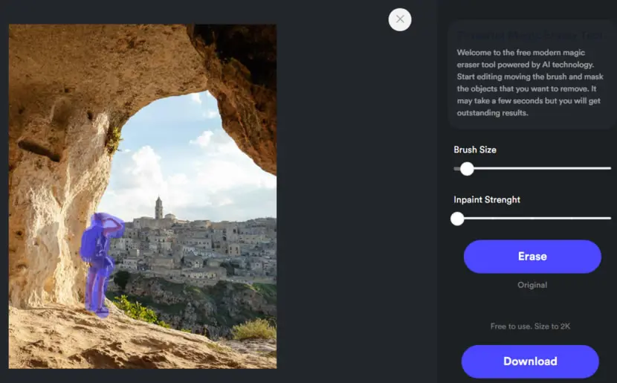Click the Brush Size slider handle
The height and width of the screenshot is (383, 617).
[467, 169]
